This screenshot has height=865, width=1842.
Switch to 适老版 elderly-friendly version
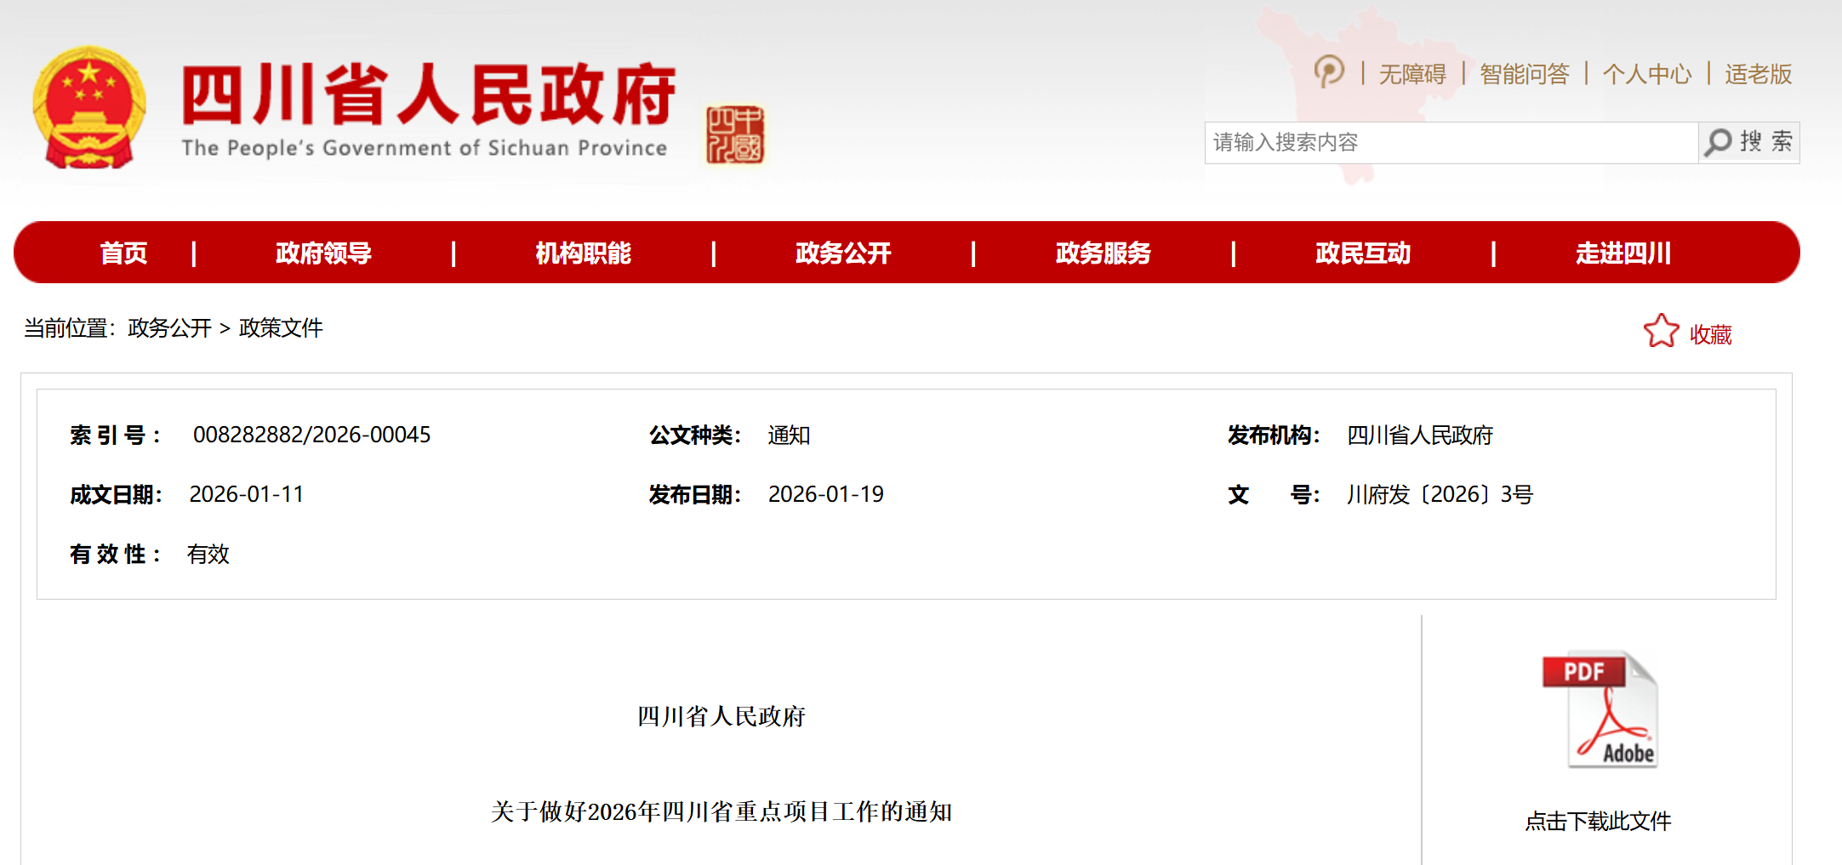[x=1758, y=75]
